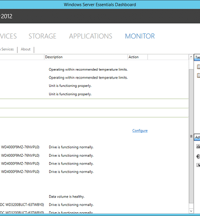The width and height of the screenshot is (200, 216).
Task: Go to the partially visible DEVICES tab
Action: [8, 36]
